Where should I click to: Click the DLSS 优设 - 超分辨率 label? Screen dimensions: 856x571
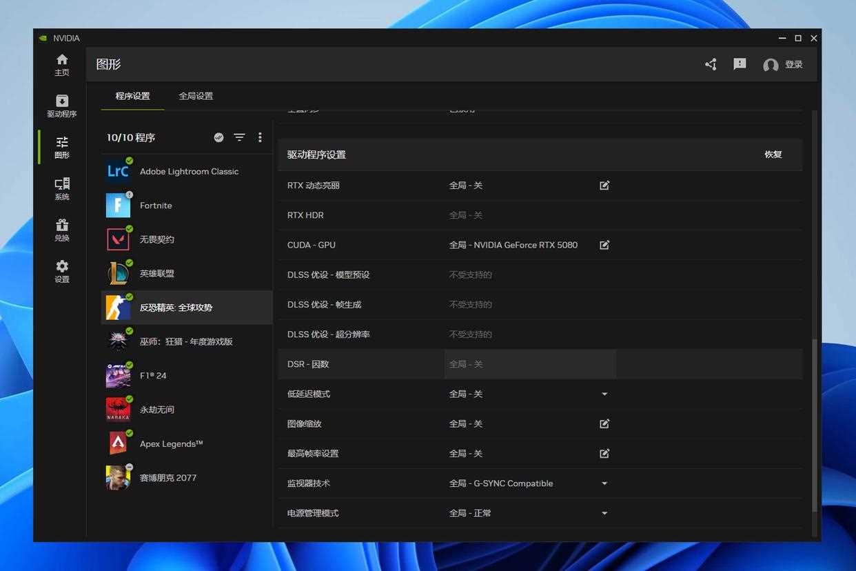pos(328,334)
